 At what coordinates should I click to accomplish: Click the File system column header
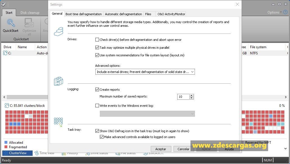coord(266,47)
